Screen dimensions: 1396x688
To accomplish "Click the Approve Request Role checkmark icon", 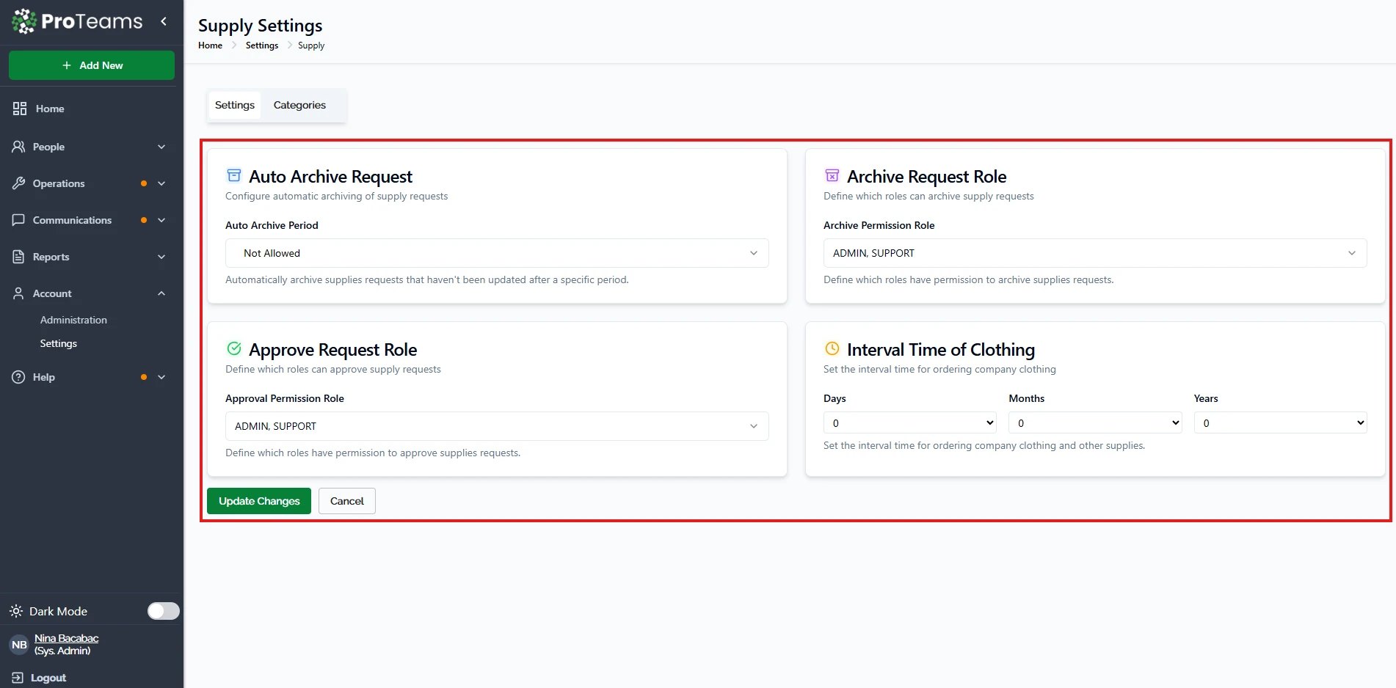I will pos(234,349).
